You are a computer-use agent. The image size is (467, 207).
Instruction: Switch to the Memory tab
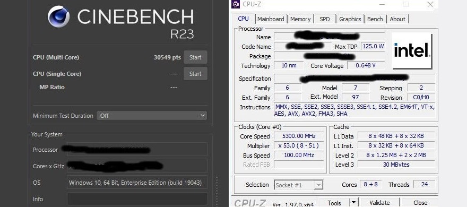300,19
